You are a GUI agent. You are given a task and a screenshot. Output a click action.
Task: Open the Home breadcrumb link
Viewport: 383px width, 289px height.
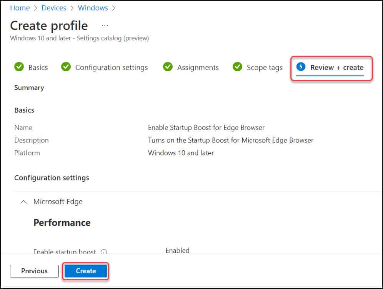point(20,8)
